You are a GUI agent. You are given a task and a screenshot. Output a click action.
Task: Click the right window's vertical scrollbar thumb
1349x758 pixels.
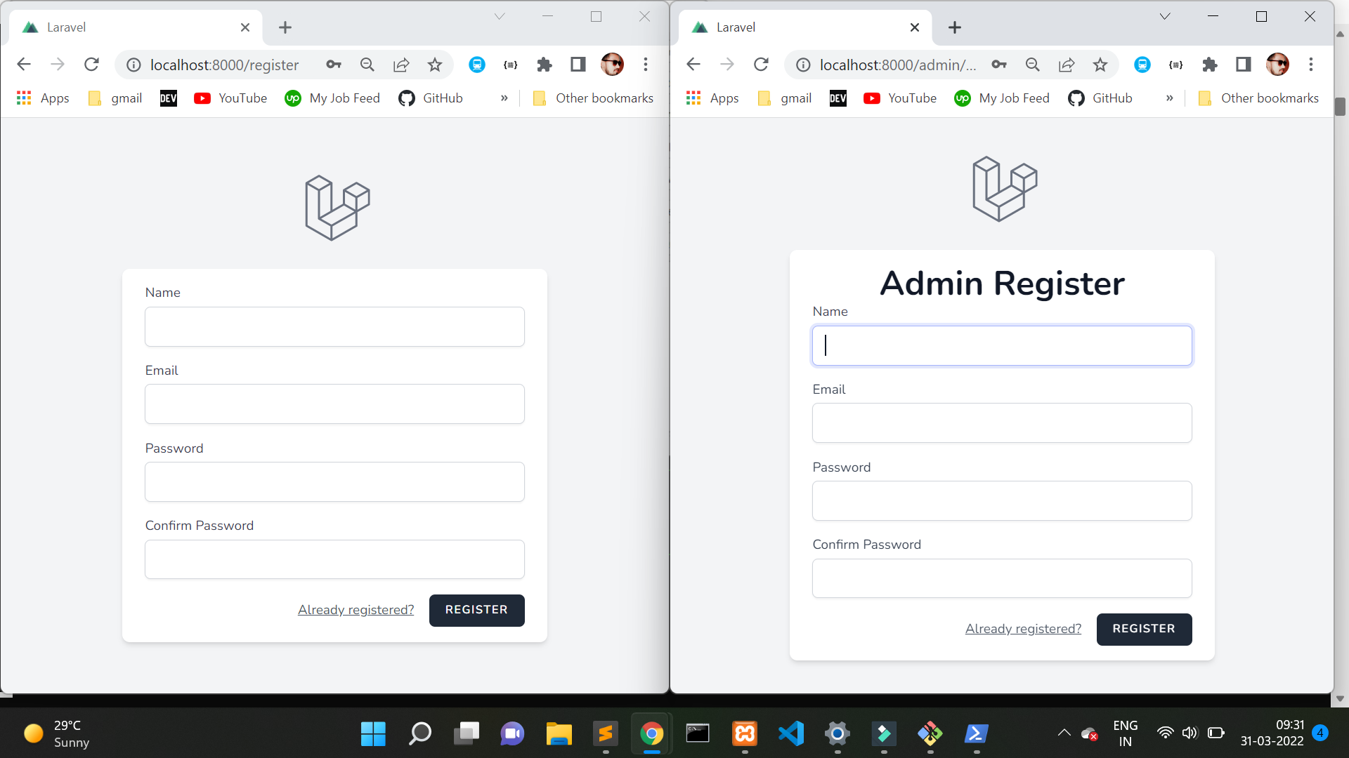pos(1340,107)
